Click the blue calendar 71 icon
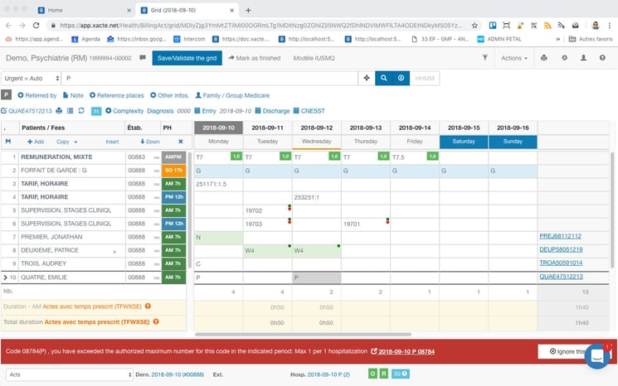618x386 pixels. (x=96, y=111)
